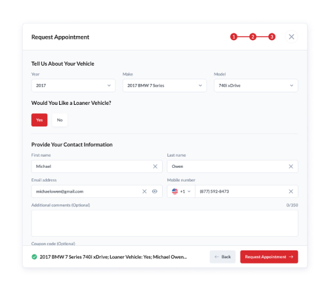The width and height of the screenshot is (328, 293).
Task: Clear the First name field
Action: (x=155, y=166)
